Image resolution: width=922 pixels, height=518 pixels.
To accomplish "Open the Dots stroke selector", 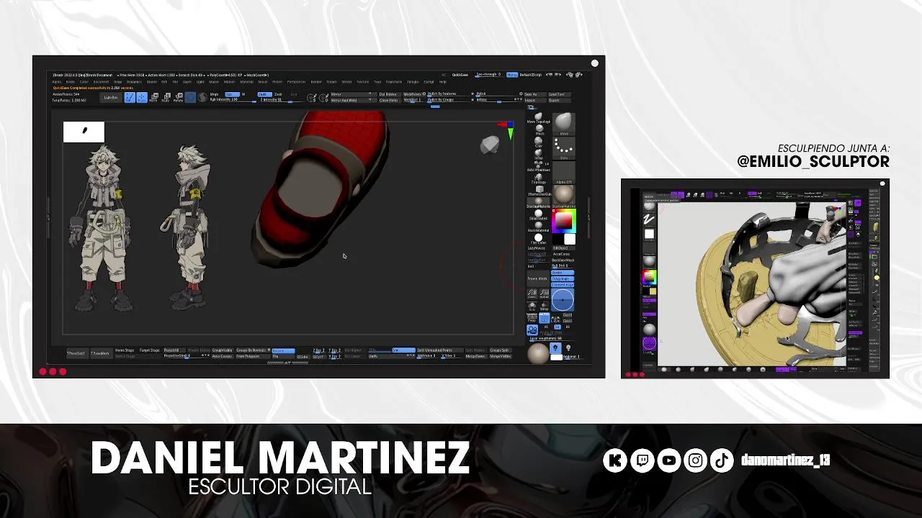I will click(x=564, y=148).
